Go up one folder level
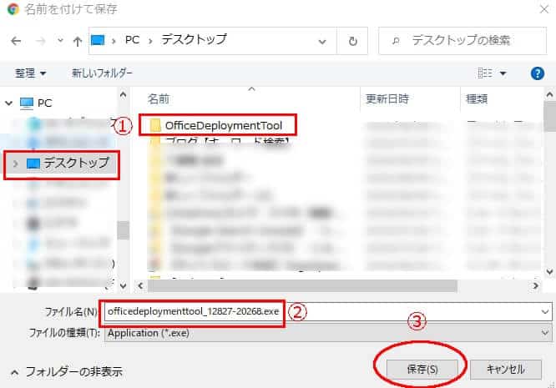 tap(78, 42)
